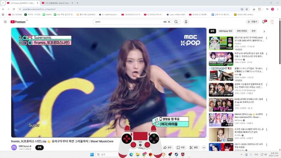Open the MBCkpop channel avatar

(14, 147)
